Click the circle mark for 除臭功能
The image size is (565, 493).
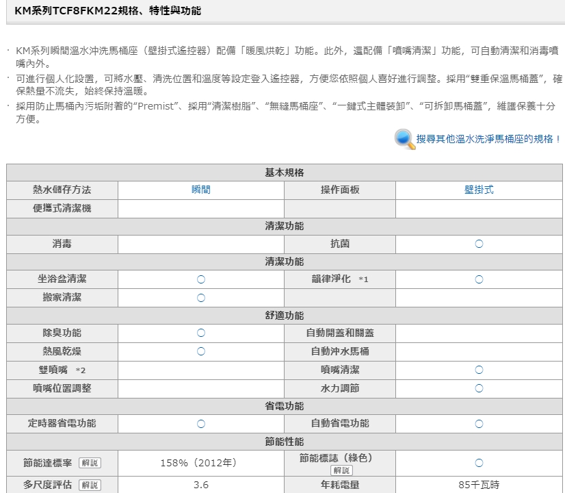coord(200,333)
